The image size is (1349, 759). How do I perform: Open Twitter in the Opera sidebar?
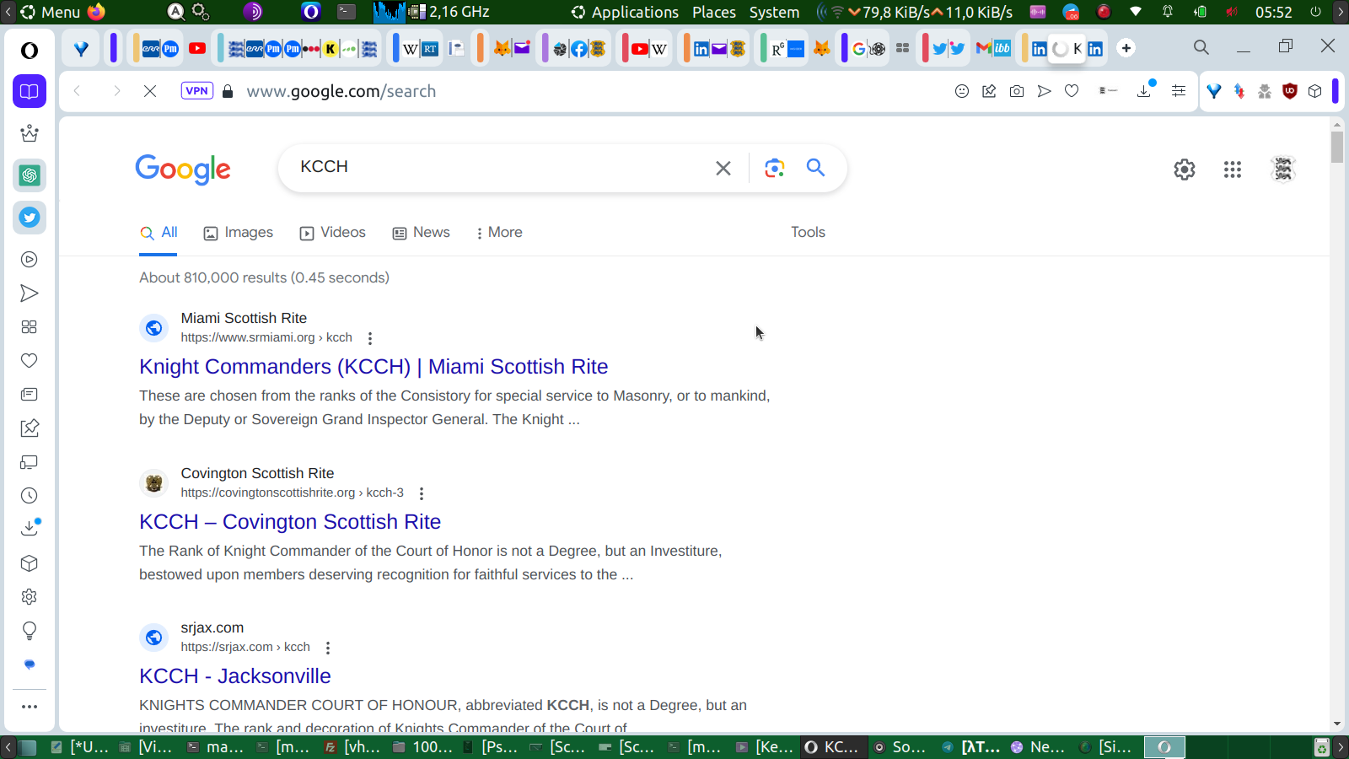(x=30, y=218)
